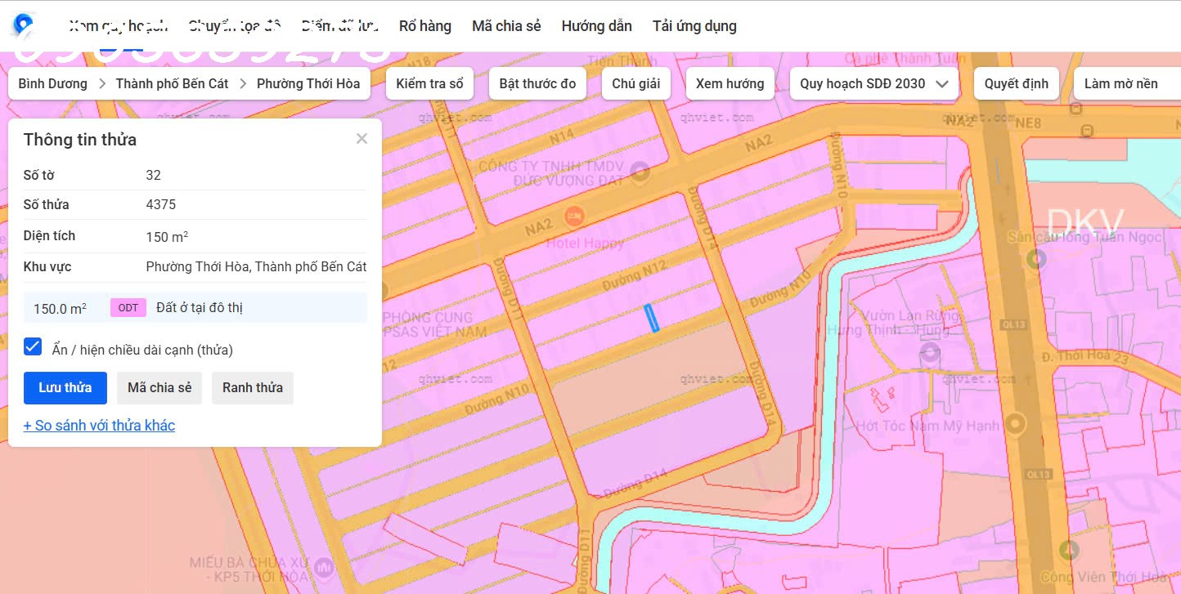The height and width of the screenshot is (594, 1181).
Task: Click the Vườn Lan Rừng marker
Action: 929,353
